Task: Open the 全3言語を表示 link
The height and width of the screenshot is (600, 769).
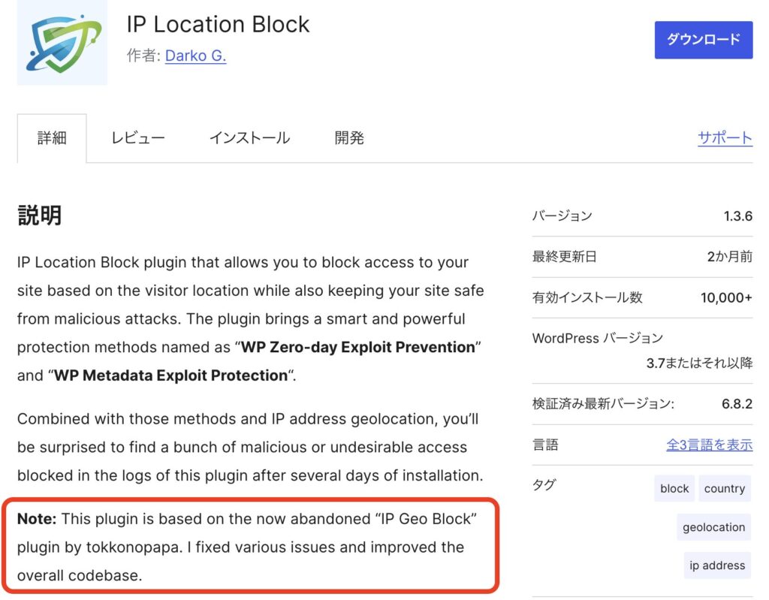Action: click(709, 445)
